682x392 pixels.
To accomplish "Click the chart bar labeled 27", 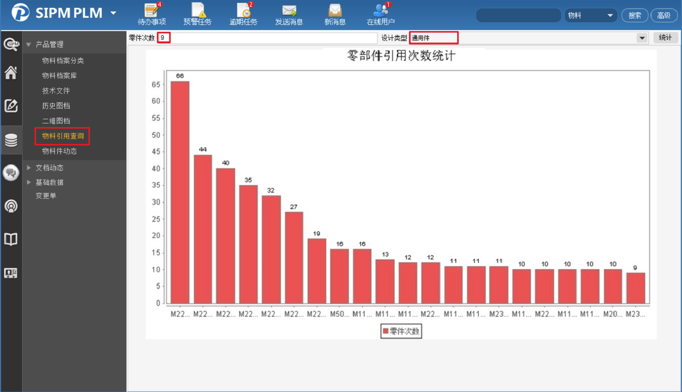I will click(x=294, y=258).
